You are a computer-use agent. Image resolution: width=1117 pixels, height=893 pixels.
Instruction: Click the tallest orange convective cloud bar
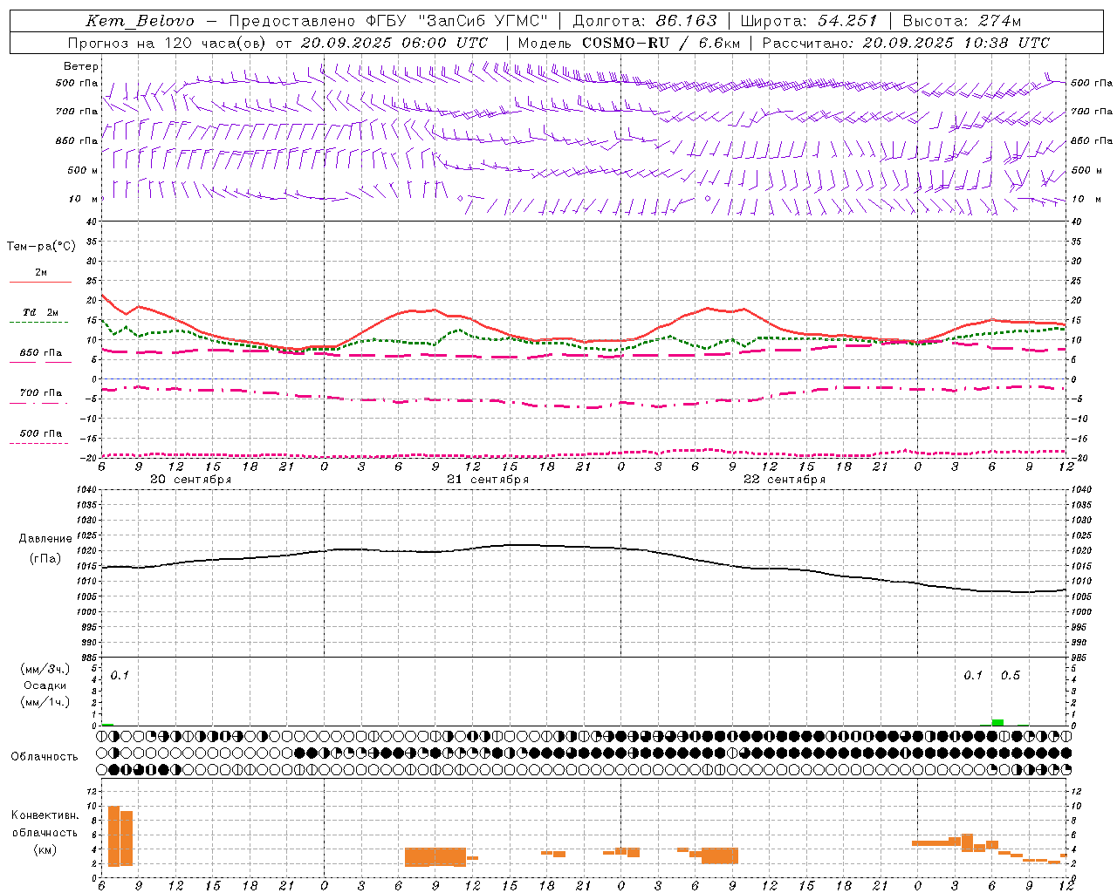click(114, 836)
